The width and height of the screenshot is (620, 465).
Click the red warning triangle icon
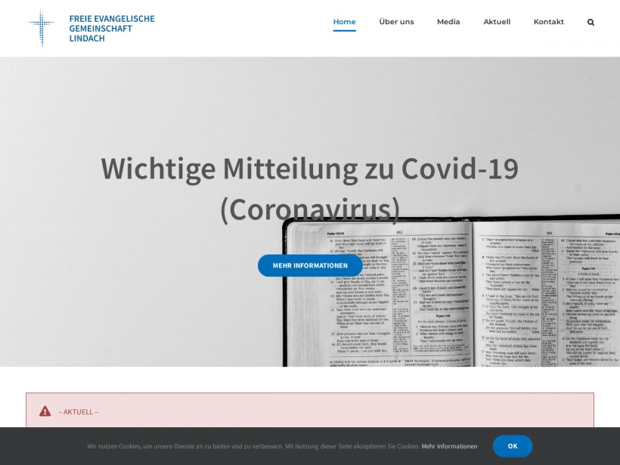(x=45, y=411)
